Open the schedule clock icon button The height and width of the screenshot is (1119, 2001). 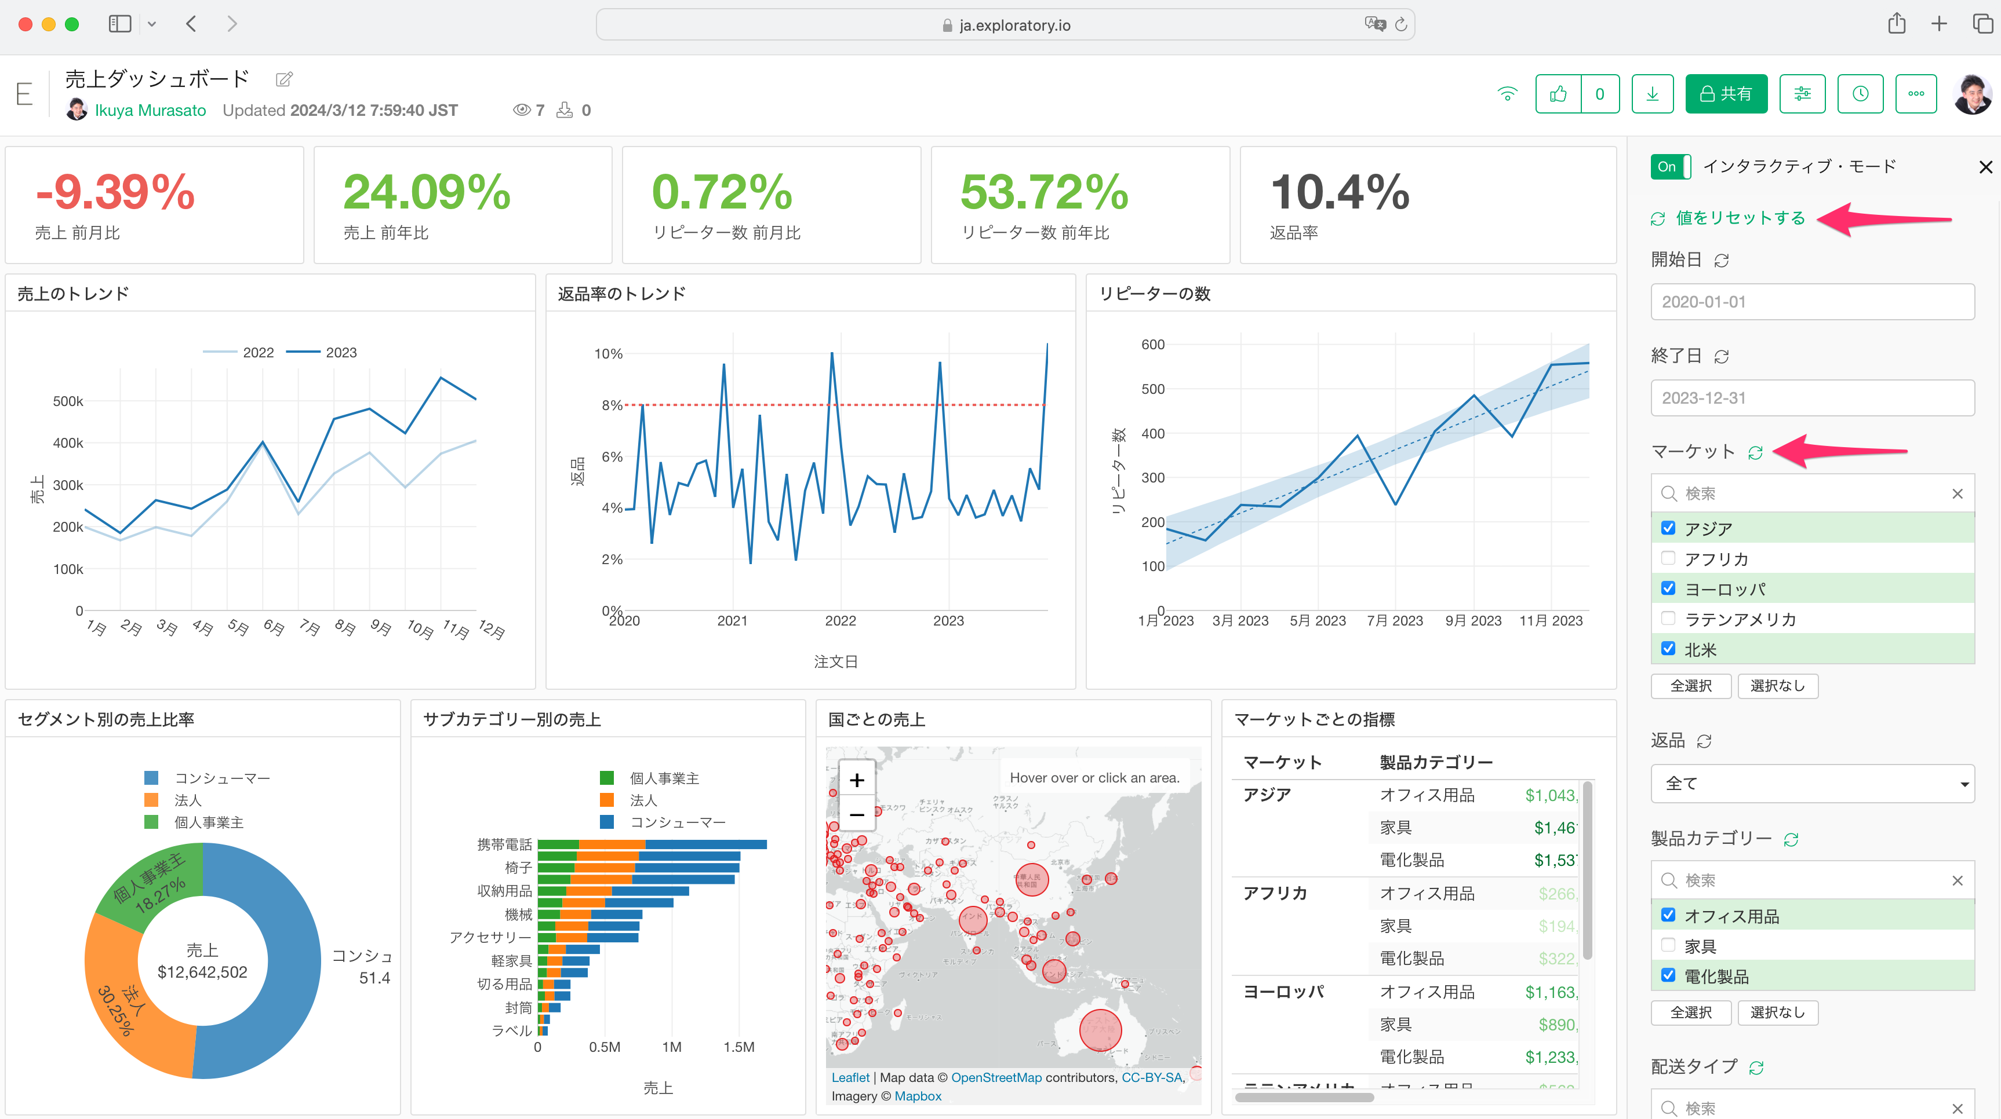point(1860,94)
